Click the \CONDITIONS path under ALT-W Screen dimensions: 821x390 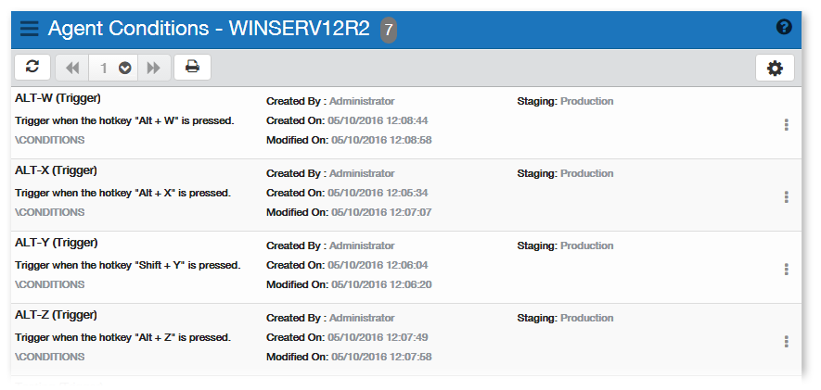pos(50,140)
